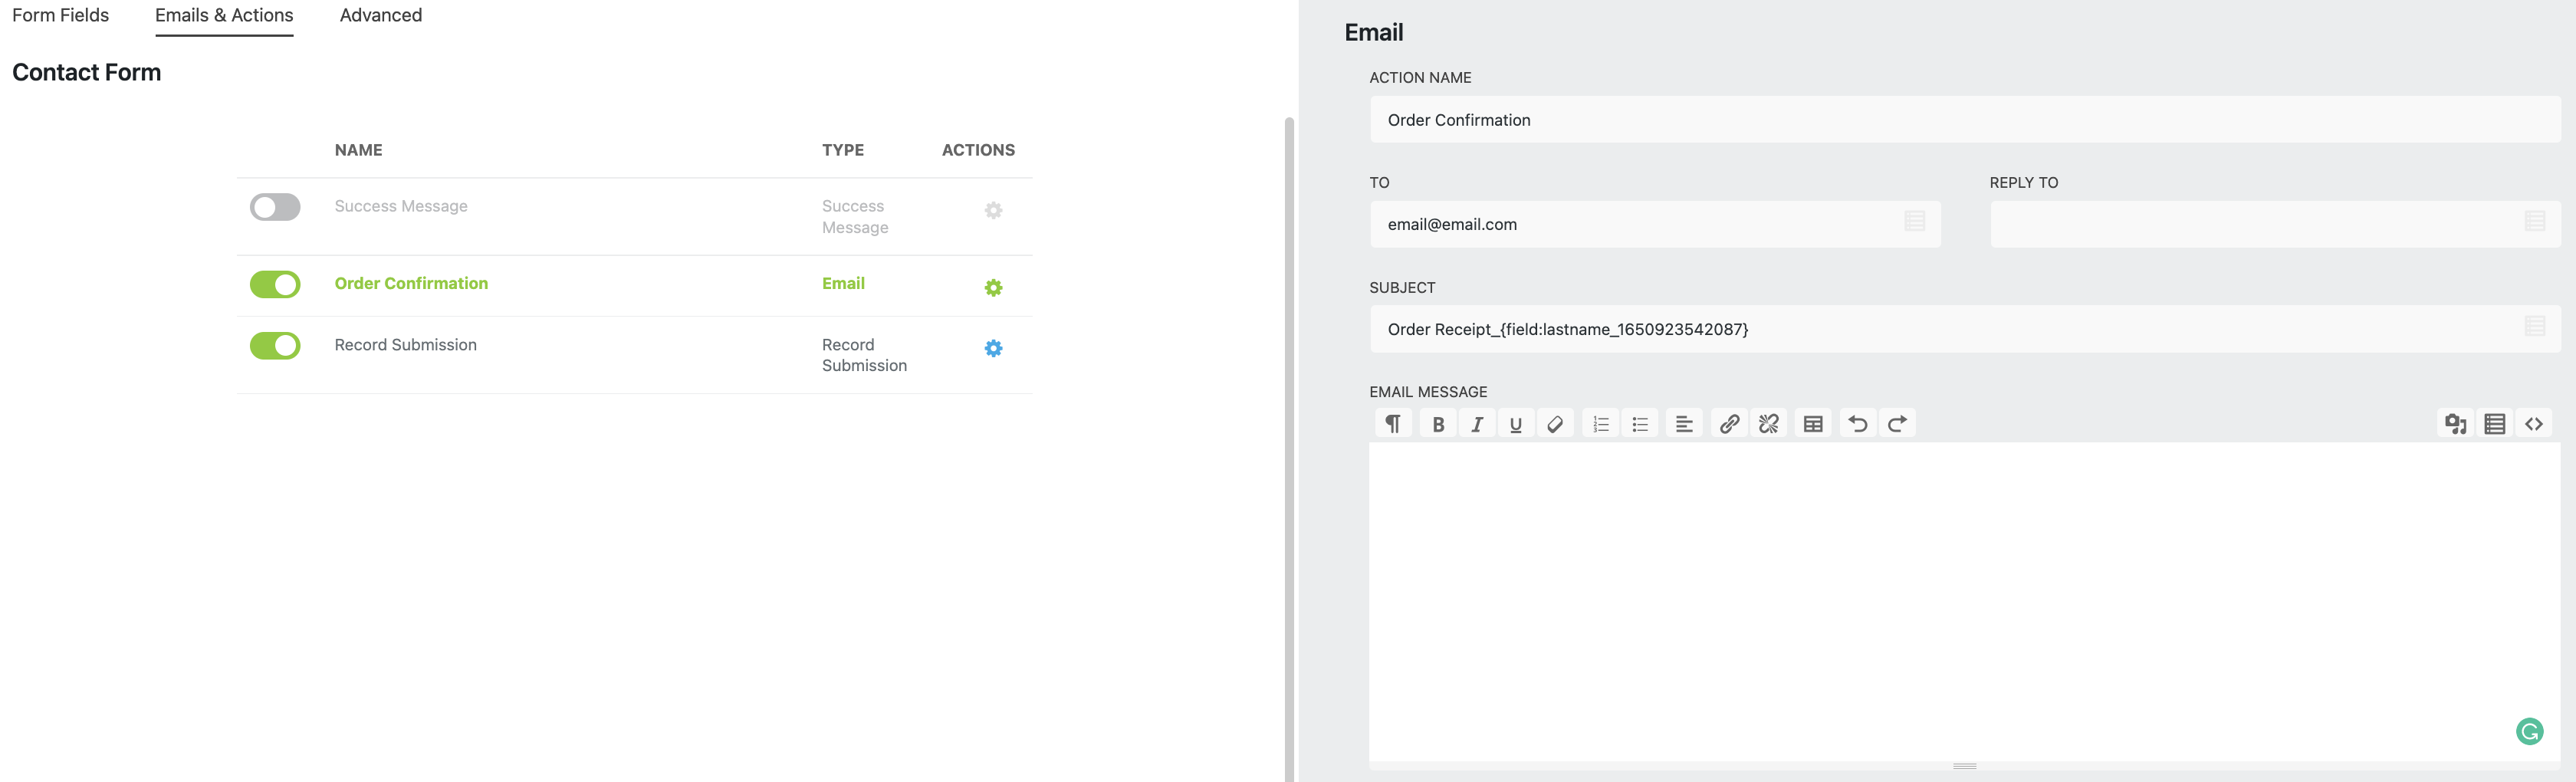This screenshot has height=782, width=2576.
Task: Select the underline formatting icon
Action: coord(1516,423)
